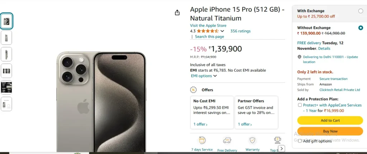Click the Buy Now button
Viewport: 367px width, 154px height.
(330, 131)
